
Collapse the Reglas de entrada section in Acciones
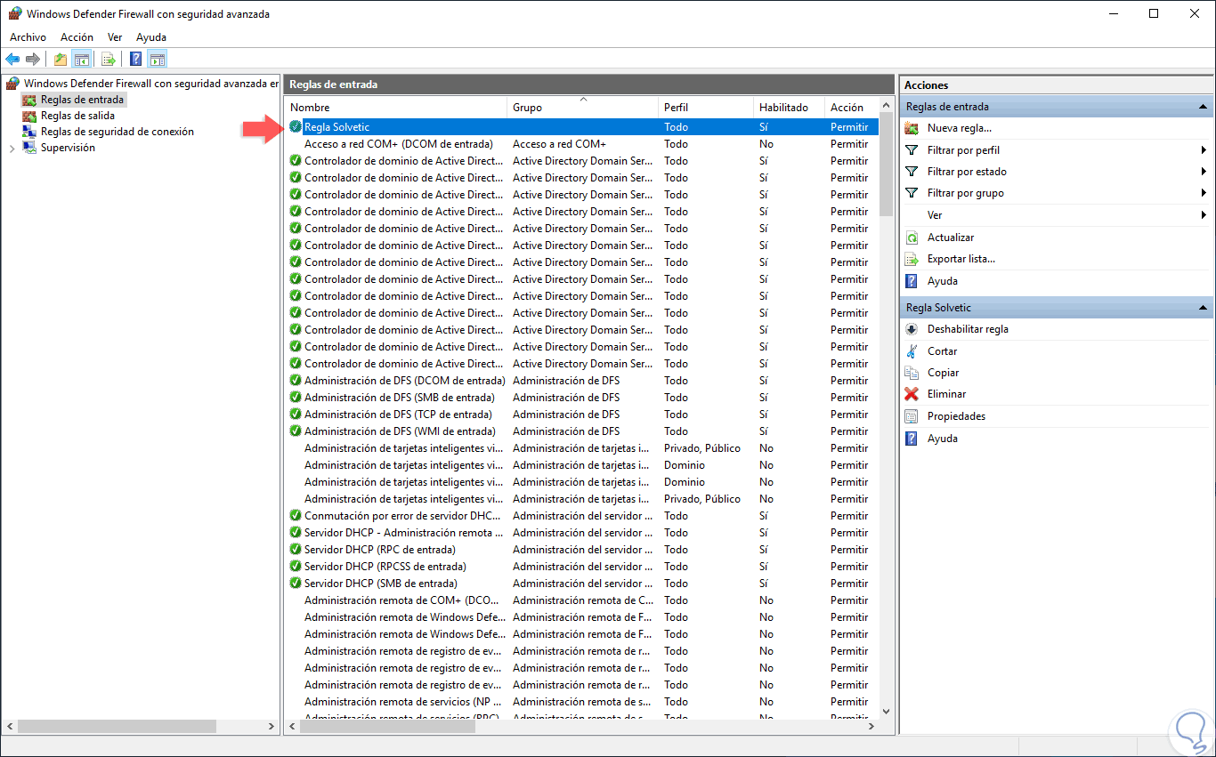point(1203,107)
